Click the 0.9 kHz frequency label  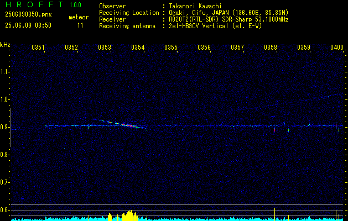tap(4, 127)
